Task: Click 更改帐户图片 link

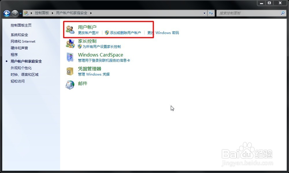Action: (88, 33)
